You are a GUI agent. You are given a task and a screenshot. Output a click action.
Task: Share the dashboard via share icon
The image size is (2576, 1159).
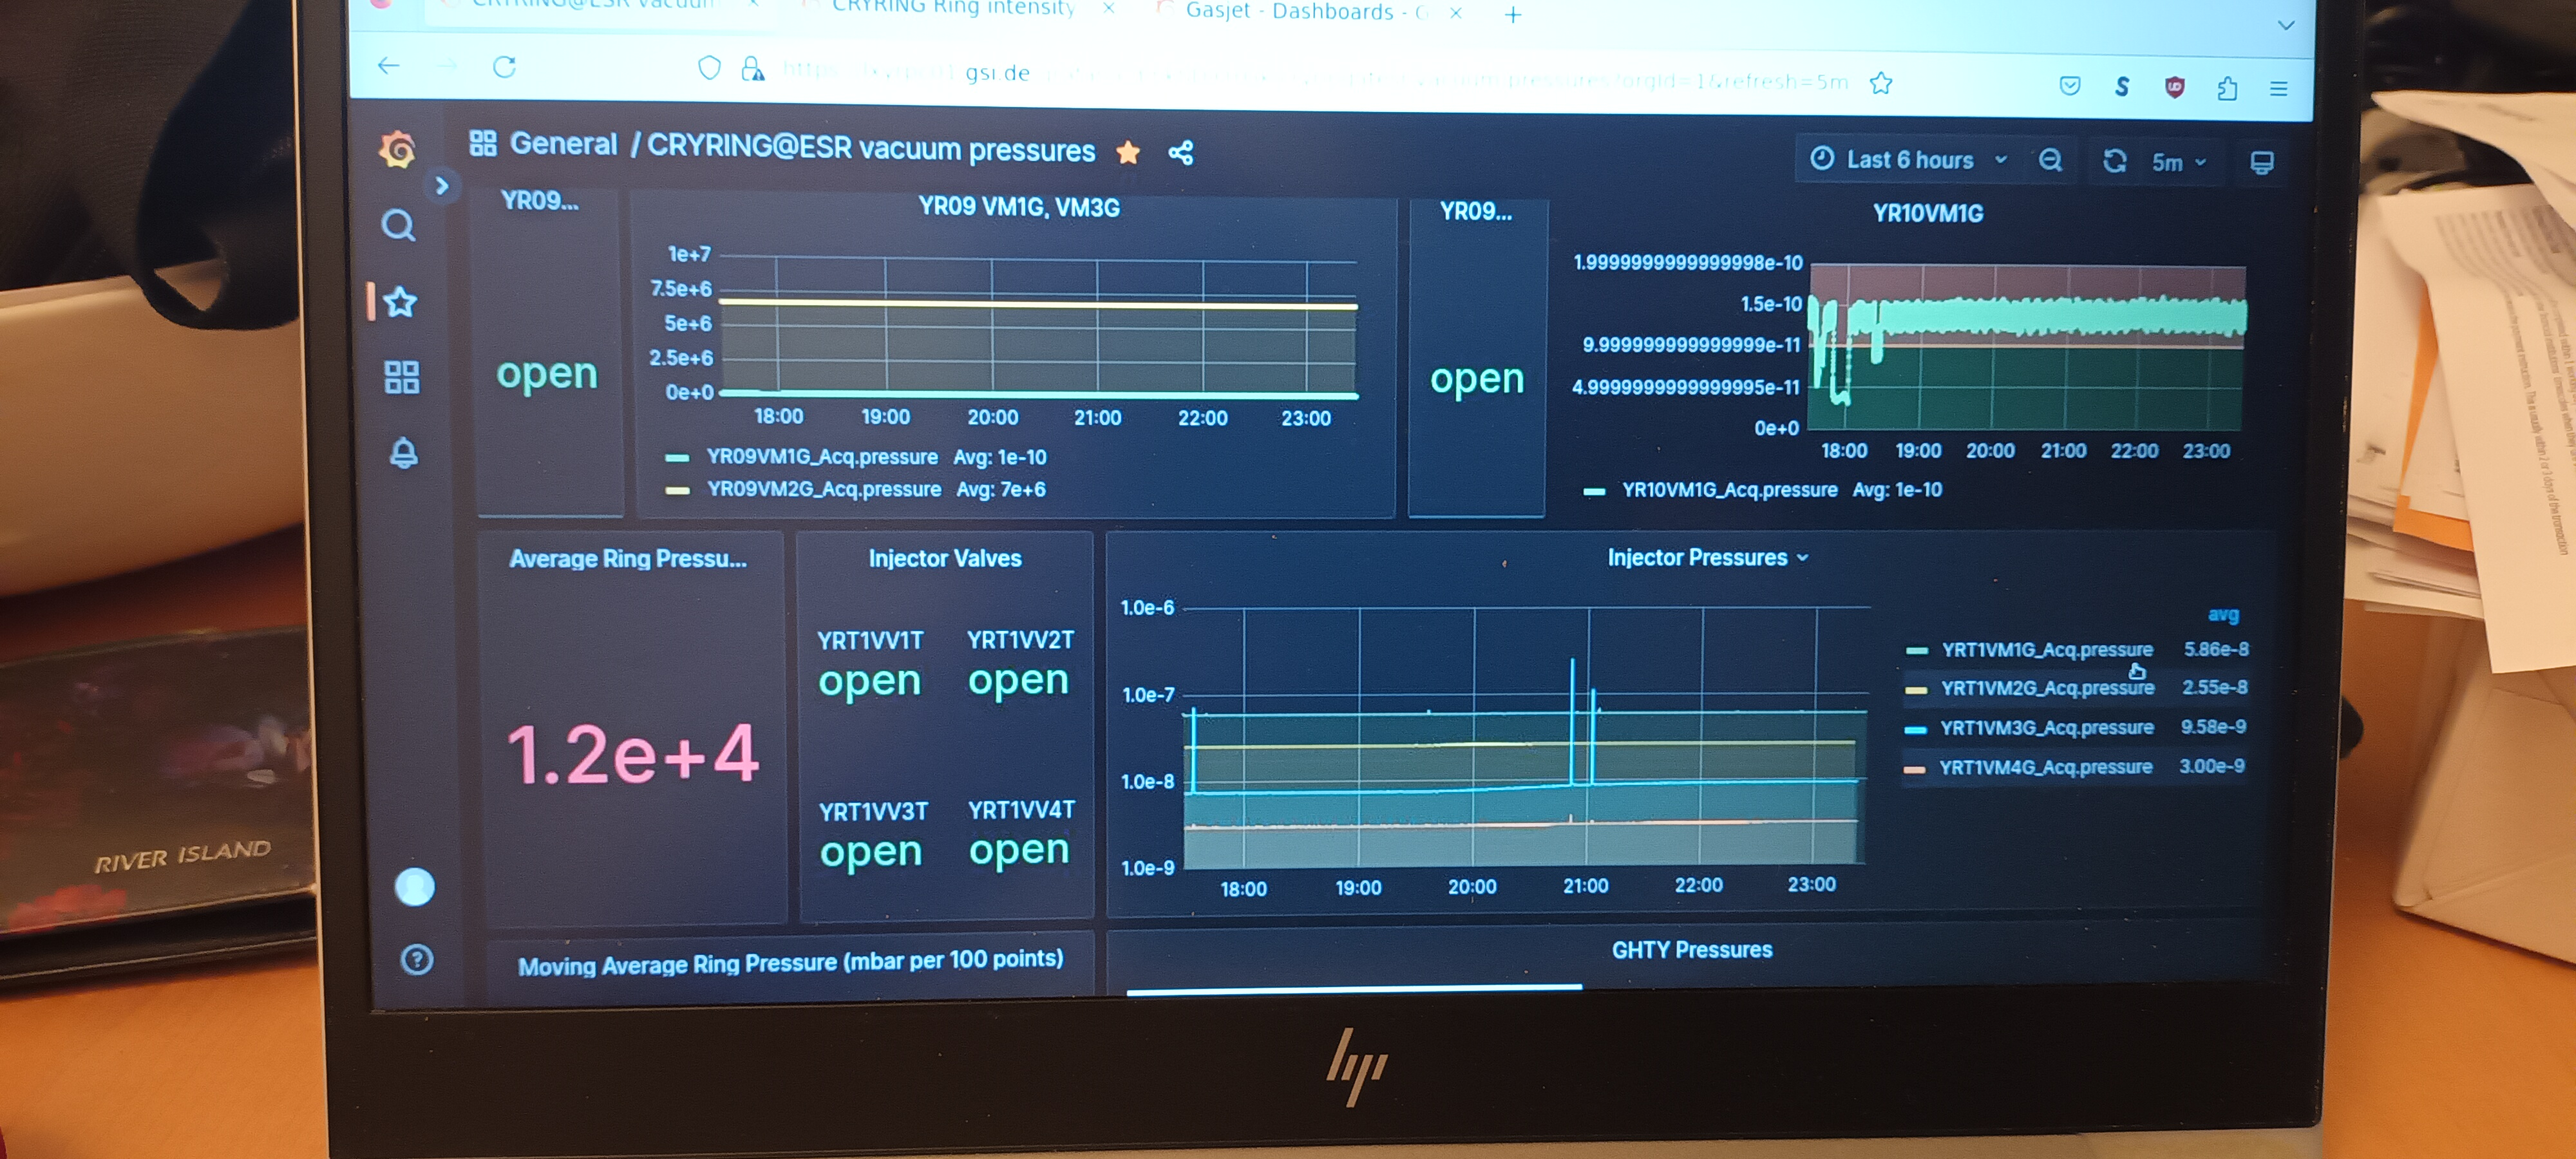pos(1181,153)
